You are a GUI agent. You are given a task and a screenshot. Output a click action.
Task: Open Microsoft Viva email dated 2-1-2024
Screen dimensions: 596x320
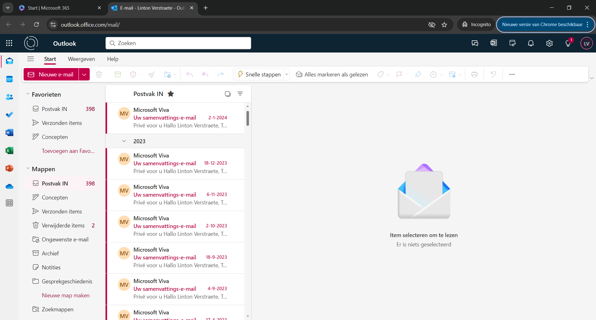point(175,118)
